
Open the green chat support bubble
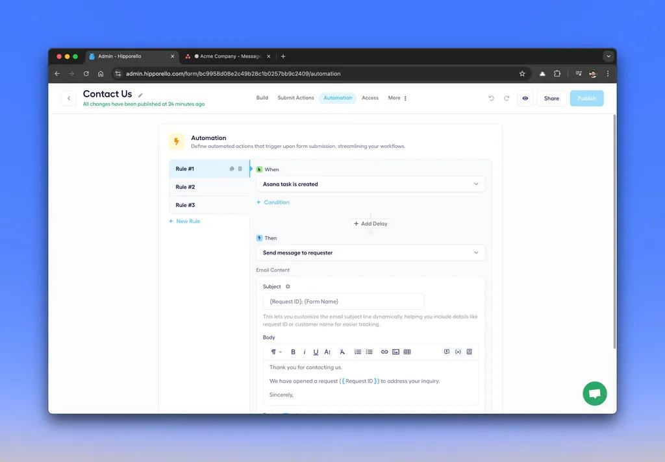point(594,393)
